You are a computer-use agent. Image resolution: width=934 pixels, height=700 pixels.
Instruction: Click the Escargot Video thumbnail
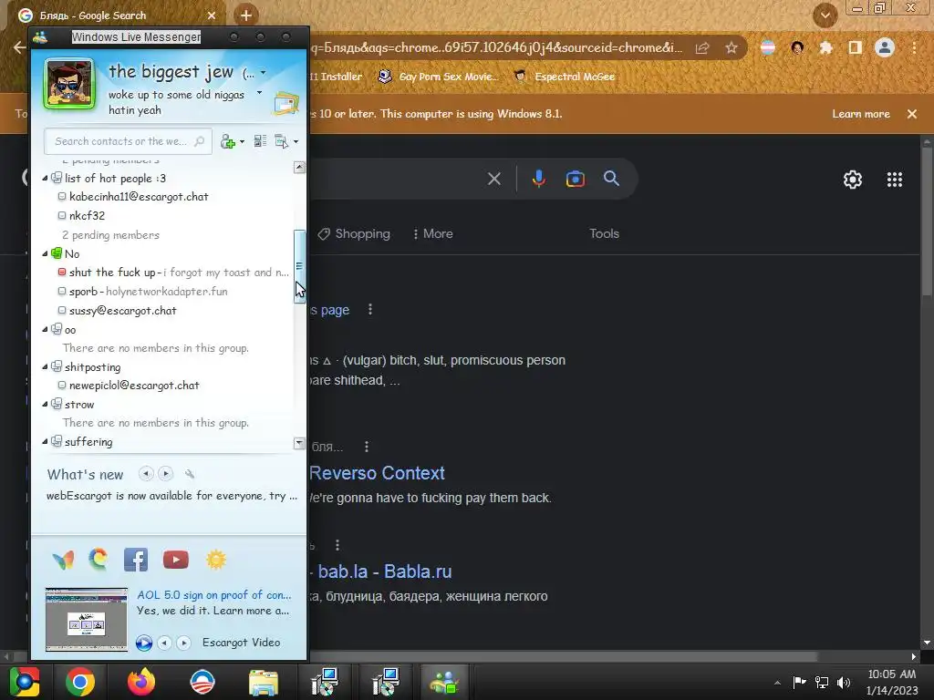[x=87, y=620]
